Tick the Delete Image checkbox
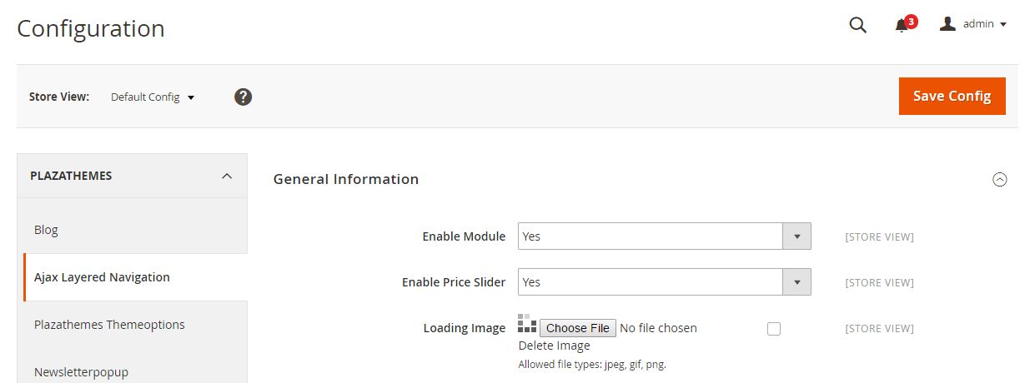The image size is (1035, 383). tap(774, 329)
